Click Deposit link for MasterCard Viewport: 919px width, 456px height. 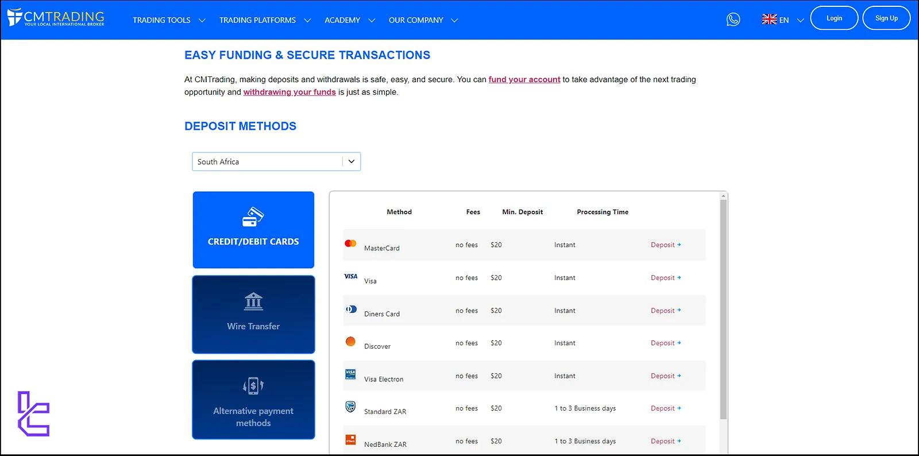[x=666, y=245]
